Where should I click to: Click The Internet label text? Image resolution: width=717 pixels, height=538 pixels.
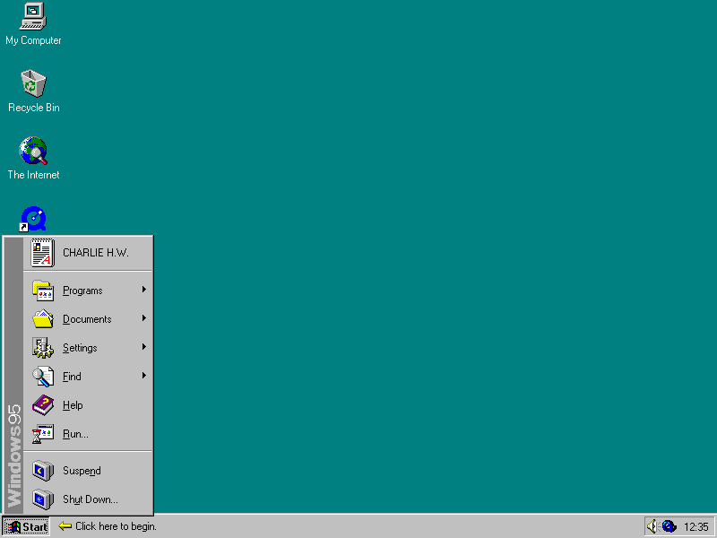tap(33, 175)
